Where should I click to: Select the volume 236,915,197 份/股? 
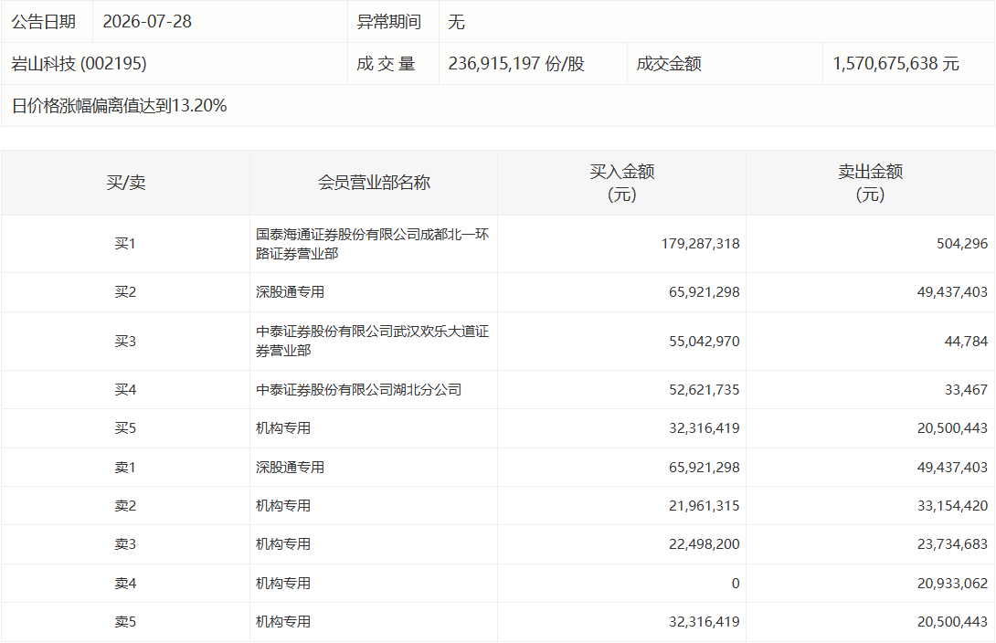coord(515,63)
